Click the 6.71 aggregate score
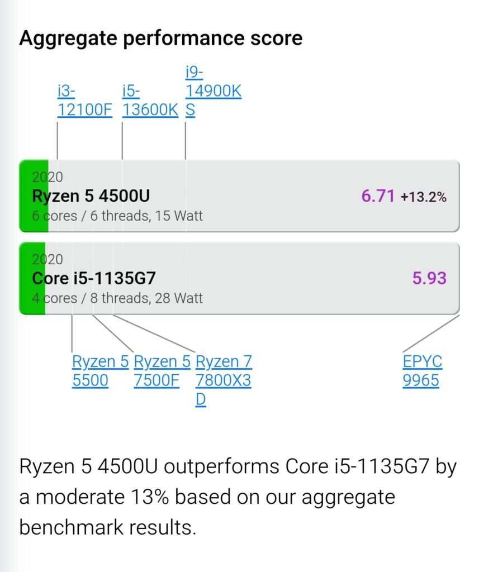Viewport: 479px width, 572px height. tap(378, 196)
